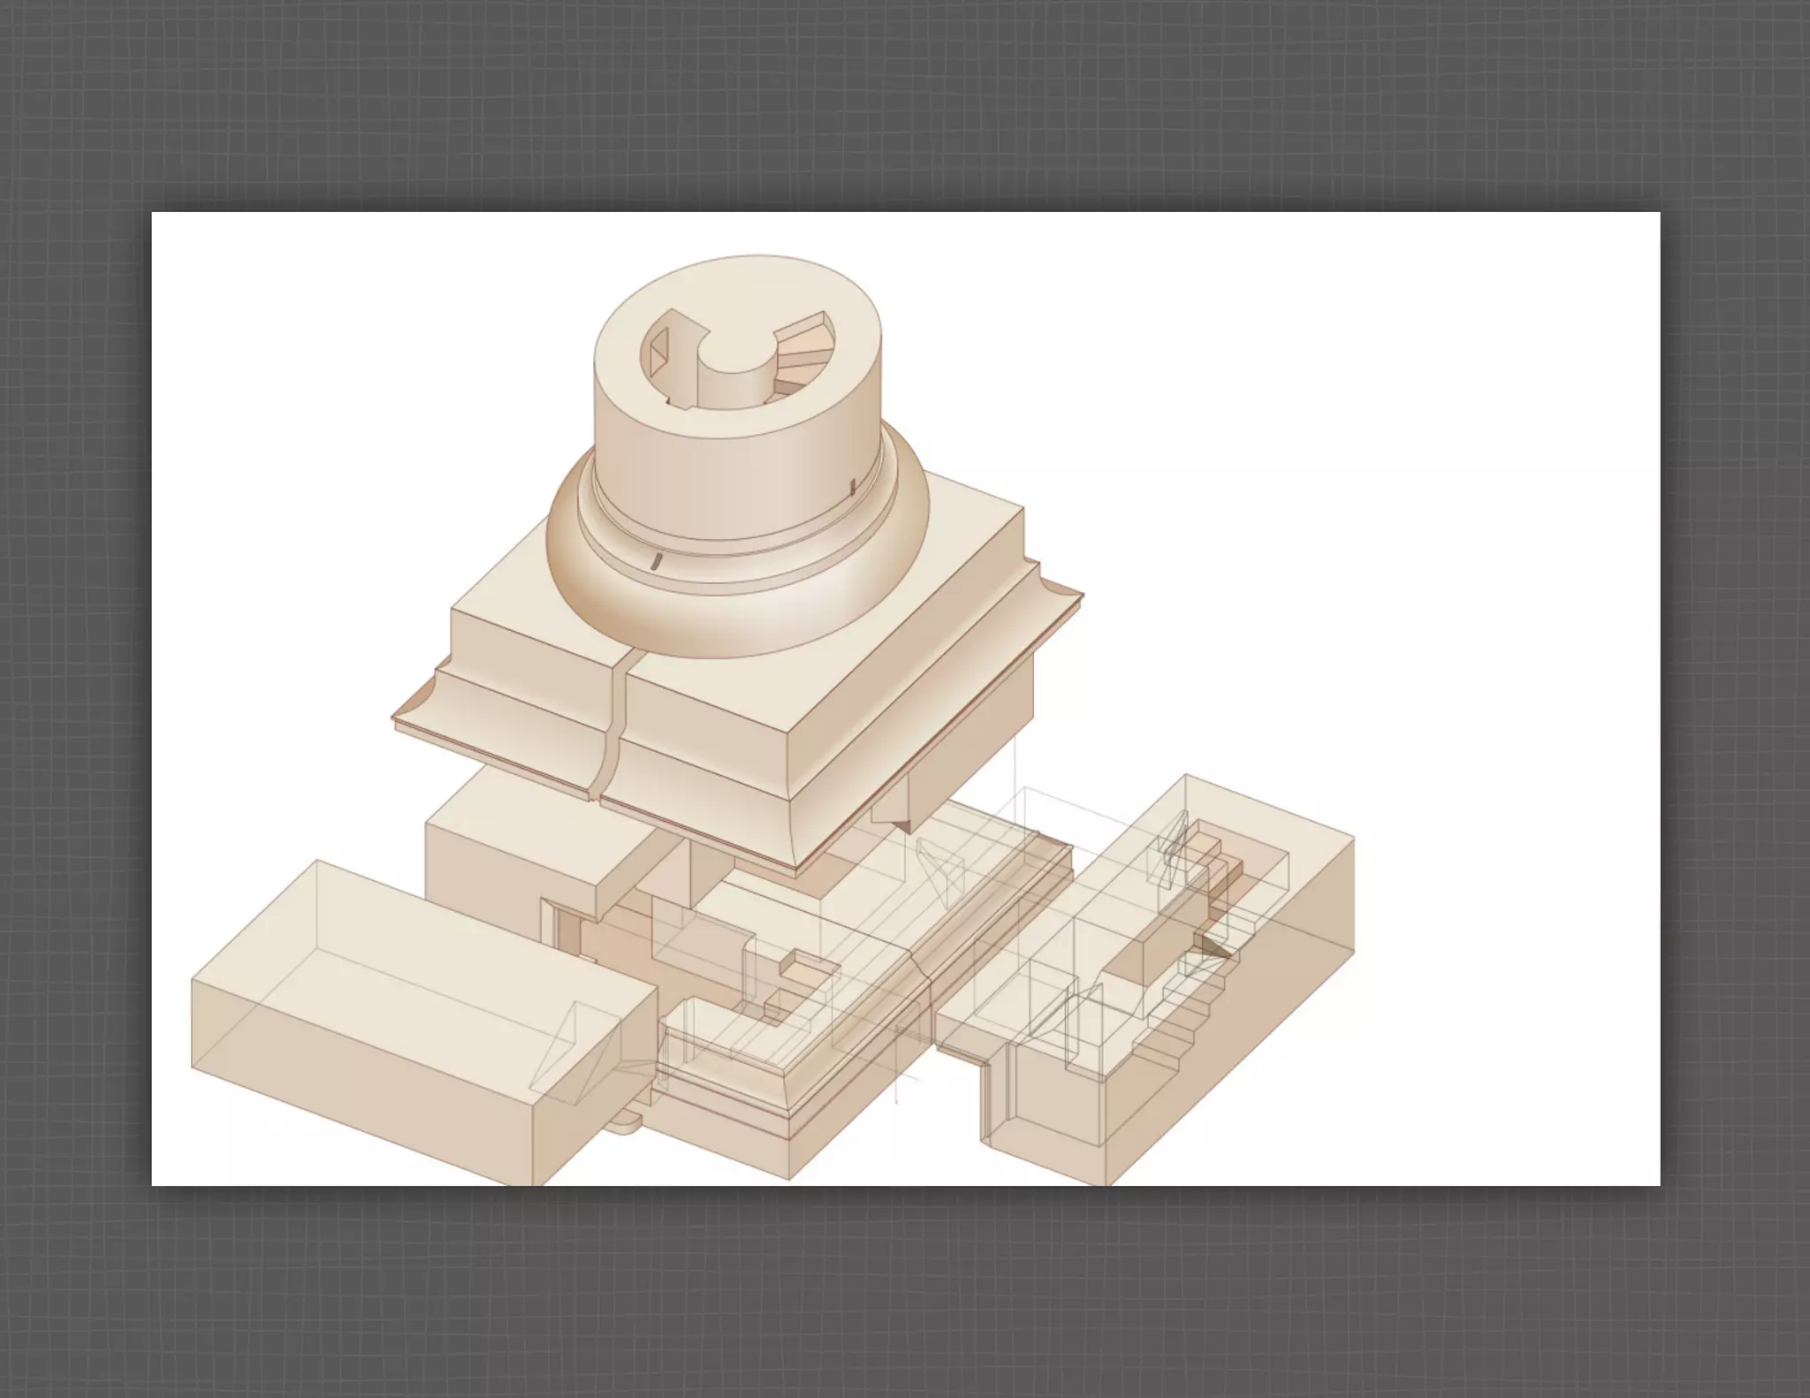Click the small dark slot on cylinder's right side

tap(852, 486)
